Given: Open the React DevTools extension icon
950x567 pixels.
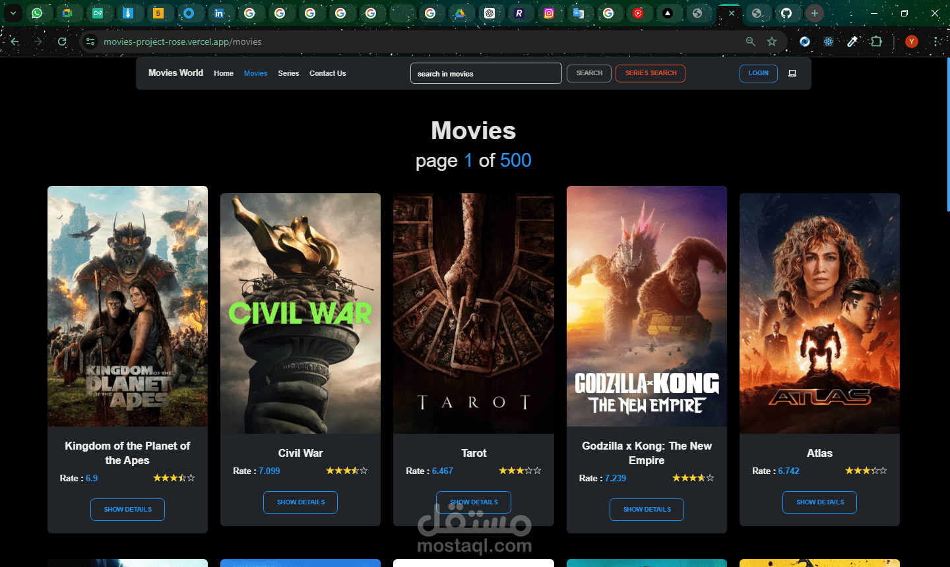Looking at the screenshot, I should [829, 42].
